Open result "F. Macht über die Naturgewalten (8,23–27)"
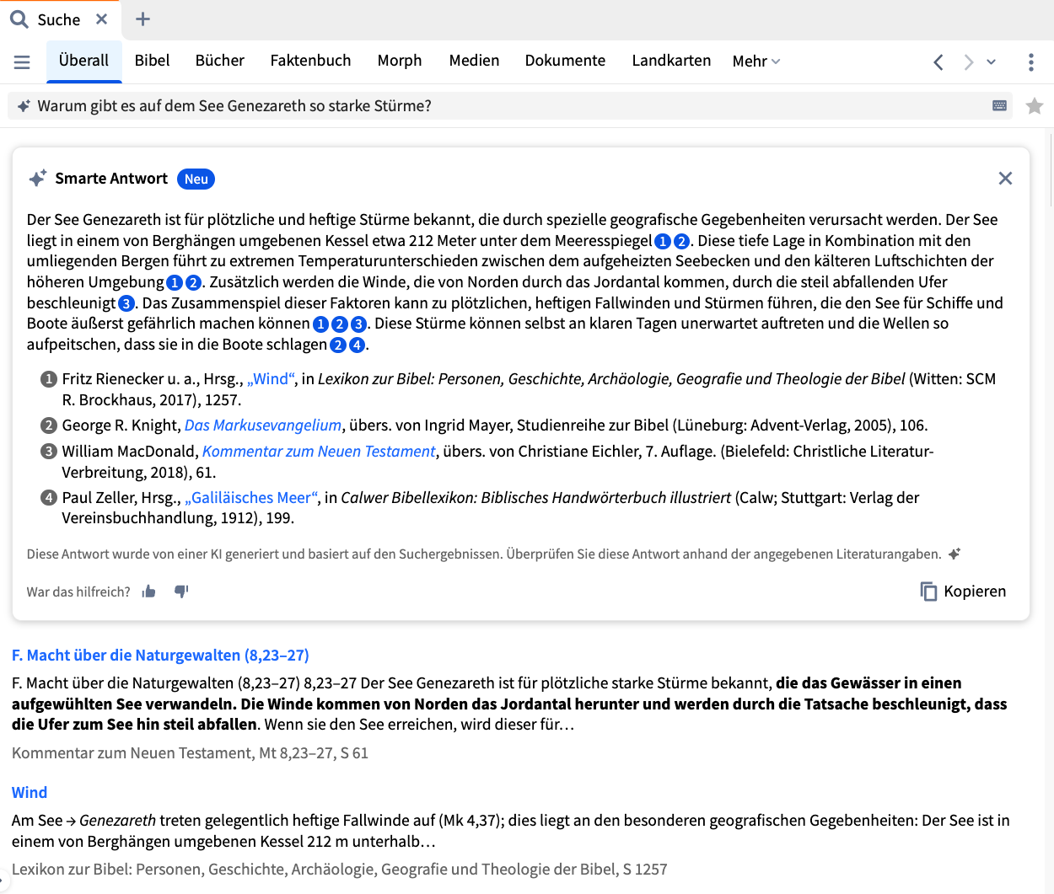This screenshot has height=894, width=1054. [160, 656]
